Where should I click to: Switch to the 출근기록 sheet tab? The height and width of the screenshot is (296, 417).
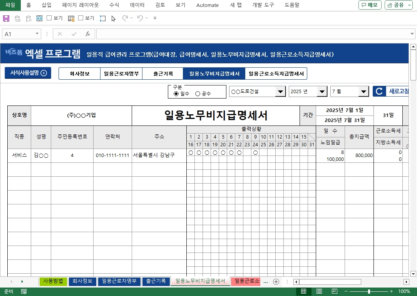pos(156,281)
